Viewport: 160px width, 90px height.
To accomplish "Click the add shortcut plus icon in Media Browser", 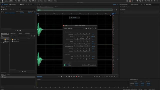I will click(x=31, y=36).
